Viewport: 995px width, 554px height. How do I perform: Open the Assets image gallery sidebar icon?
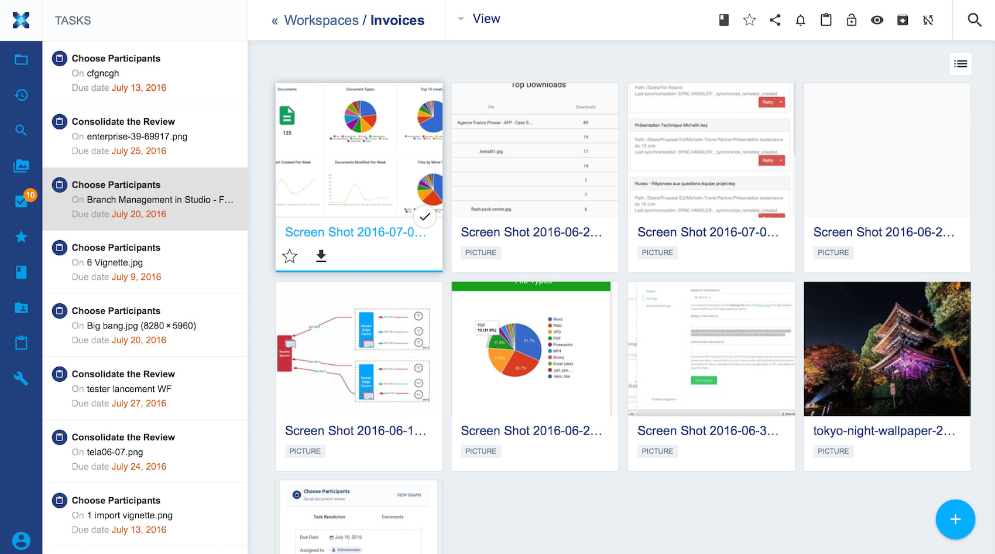pos(21,166)
